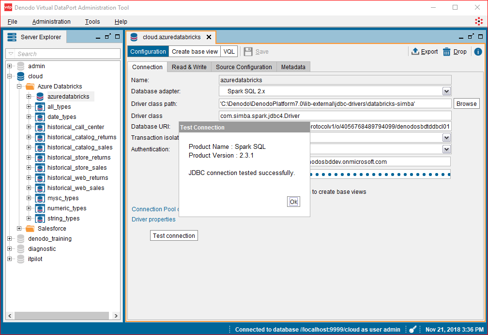Click the Name field azuredatabricks
The image size is (488, 335).
point(335,80)
